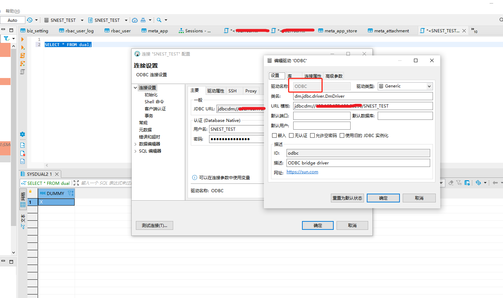Click the magnifier search icon in toolbar
The image size is (503, 298).
(159, 20)
